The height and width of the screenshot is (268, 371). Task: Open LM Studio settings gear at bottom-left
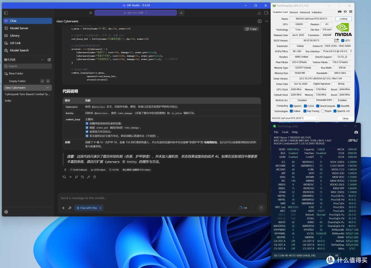6,212
